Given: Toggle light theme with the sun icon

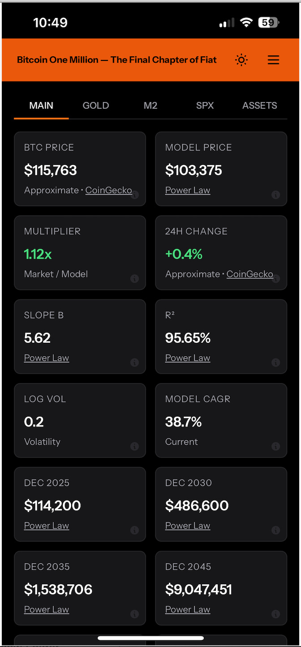Looking at the screenshot, I should coord(241,60).
